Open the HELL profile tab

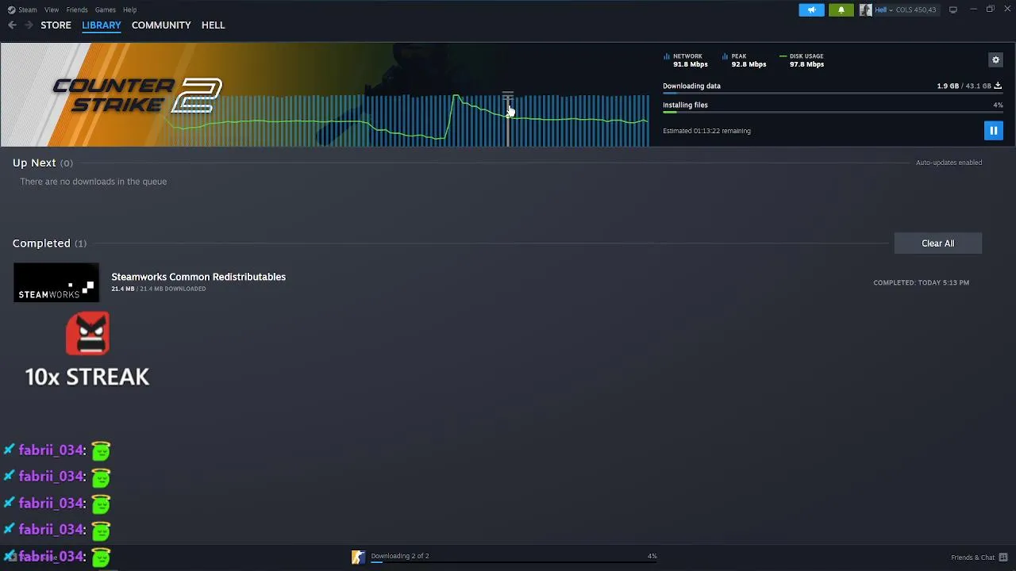(x=213, y=25)
